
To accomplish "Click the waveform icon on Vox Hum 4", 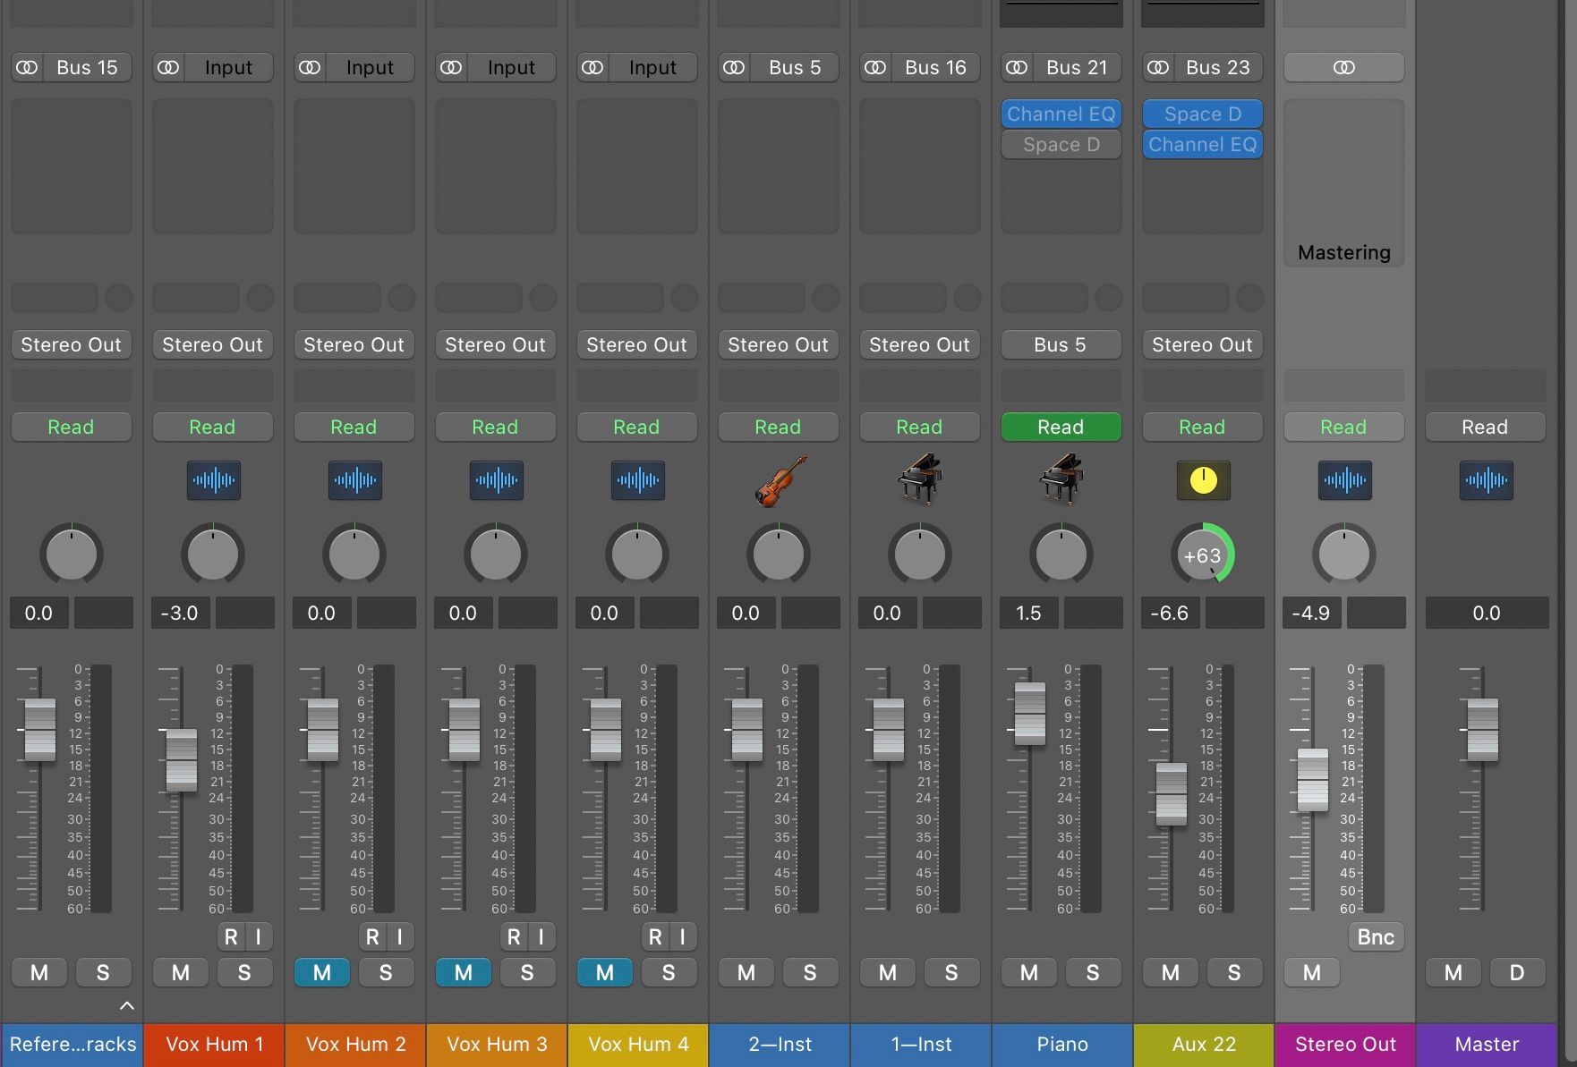I will click(x=636, y=480).
